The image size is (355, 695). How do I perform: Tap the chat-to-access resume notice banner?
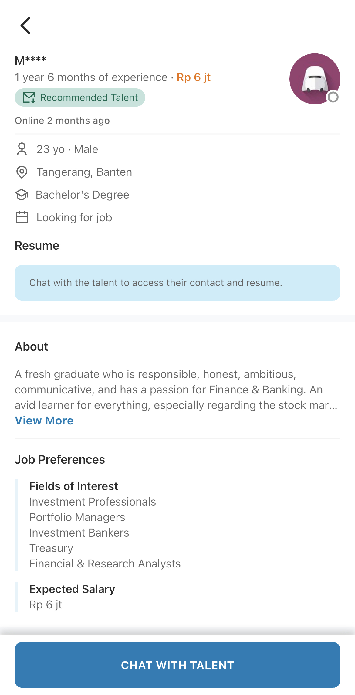177,283
